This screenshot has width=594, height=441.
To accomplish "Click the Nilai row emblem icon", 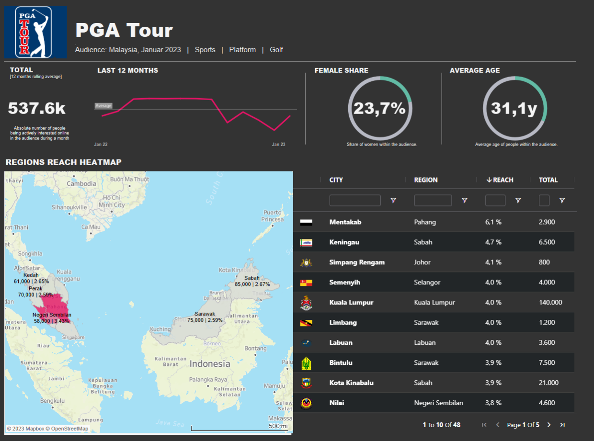I will tap(307, 403).
